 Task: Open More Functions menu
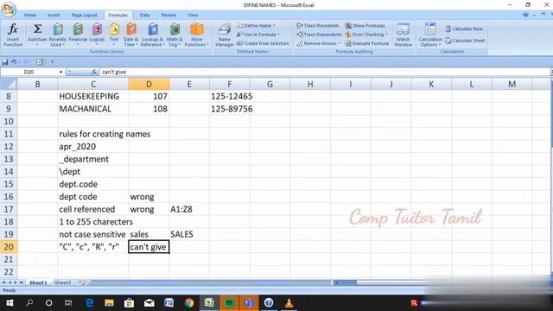196,35
